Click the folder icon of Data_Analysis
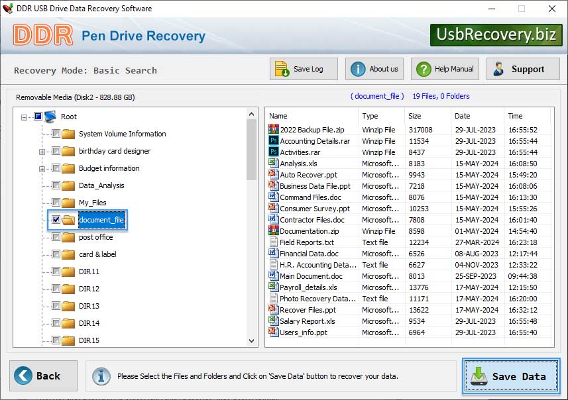Image resolution: width=568 pixels, height=400 pixels. [68, 185]
